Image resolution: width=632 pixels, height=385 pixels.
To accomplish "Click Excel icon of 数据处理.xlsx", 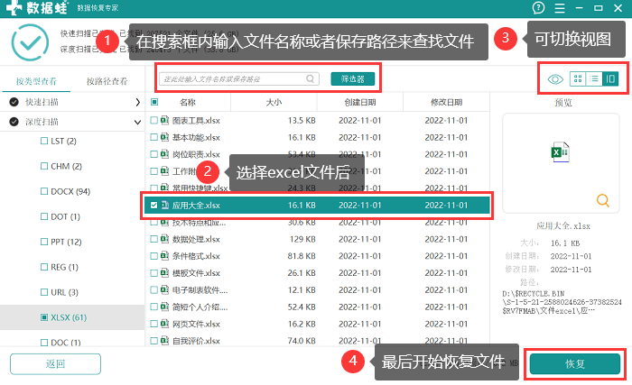I will (x=164, y=239).
